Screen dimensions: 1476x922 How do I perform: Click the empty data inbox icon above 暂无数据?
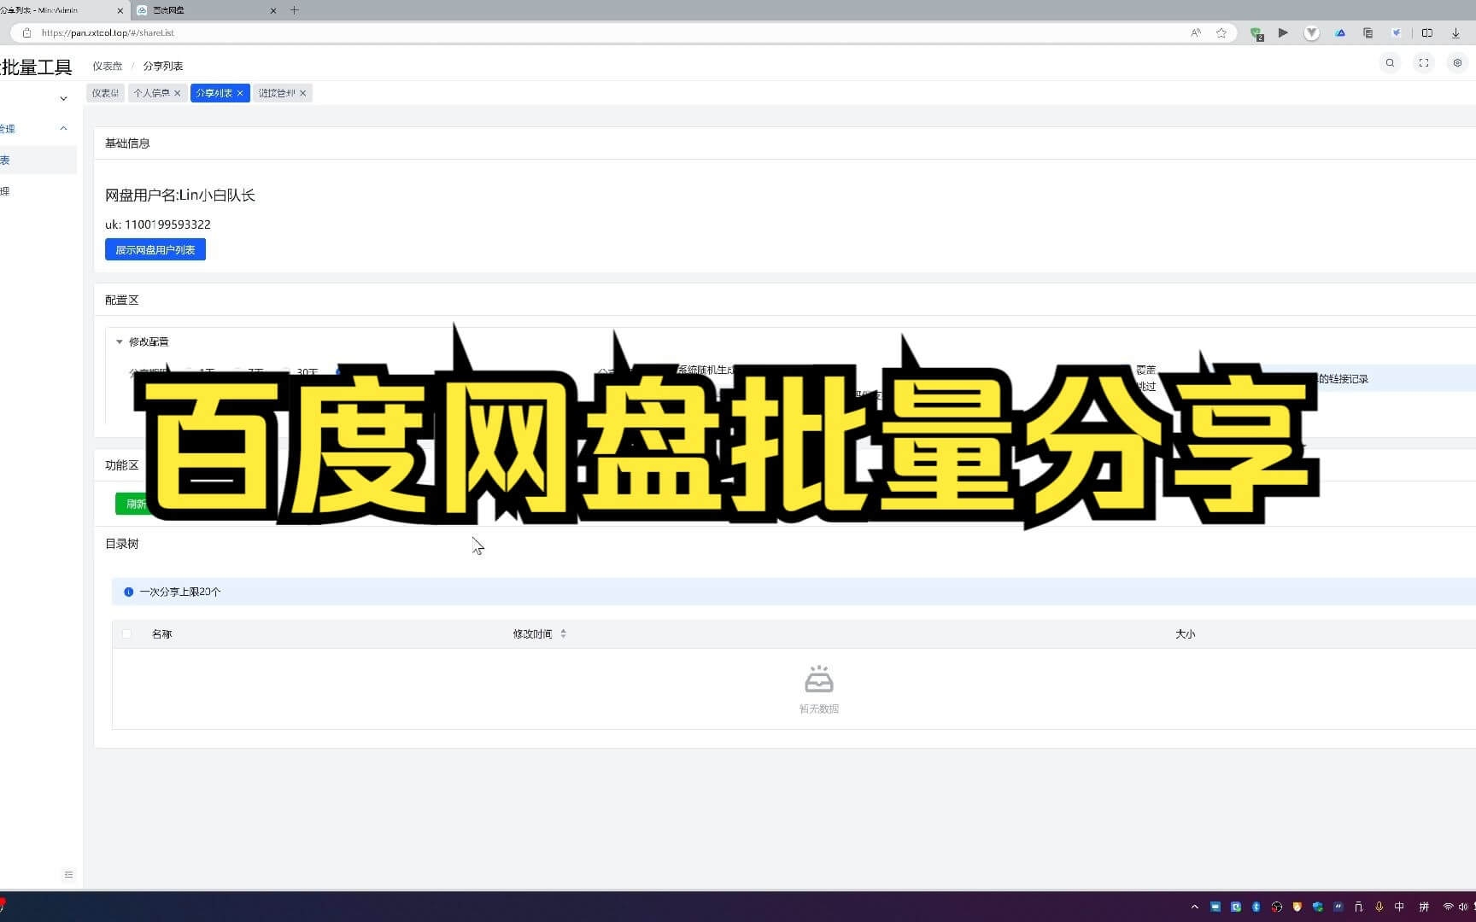(818, 680)
